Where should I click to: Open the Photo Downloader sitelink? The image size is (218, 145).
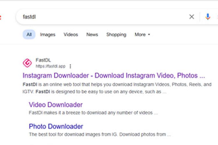(56, 126)
